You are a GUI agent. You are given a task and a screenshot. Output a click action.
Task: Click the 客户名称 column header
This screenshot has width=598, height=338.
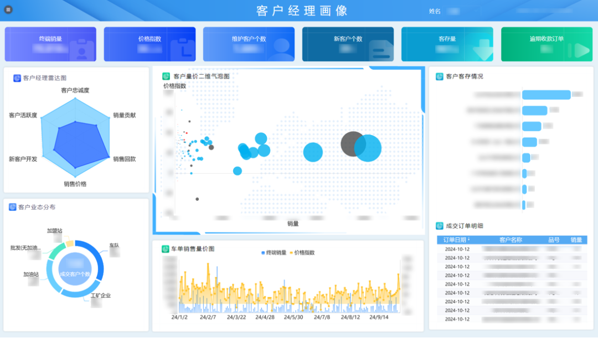[x=511, y=240]
